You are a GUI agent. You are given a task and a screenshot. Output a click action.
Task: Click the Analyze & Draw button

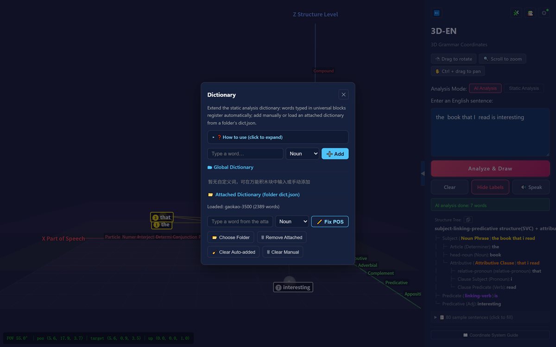(x=490, y=168)
